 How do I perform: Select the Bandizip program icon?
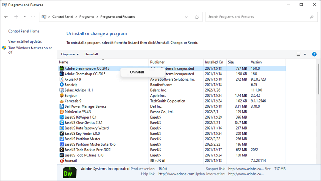tap(61, 85)
